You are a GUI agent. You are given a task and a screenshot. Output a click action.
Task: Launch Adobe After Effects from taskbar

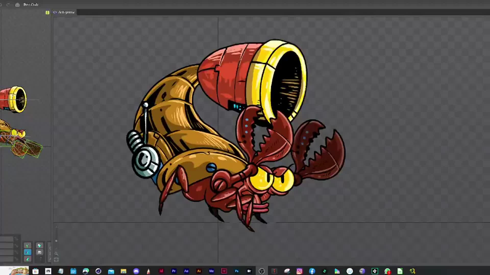[x=186, y=271]
